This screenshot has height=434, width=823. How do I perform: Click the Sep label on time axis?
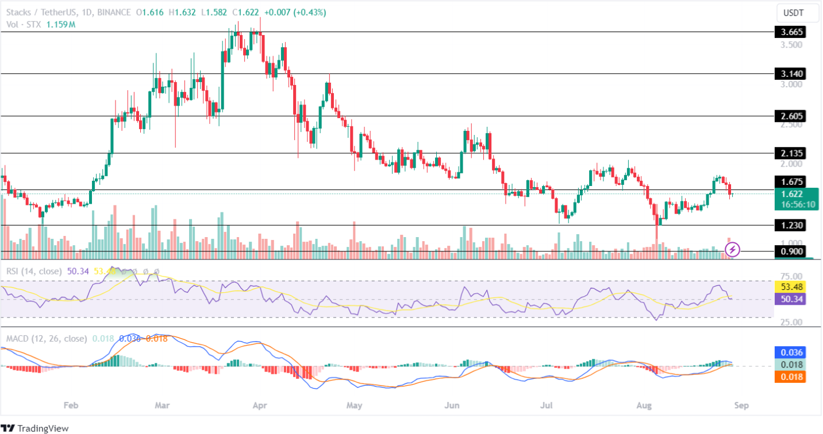(x=741, y=406)
